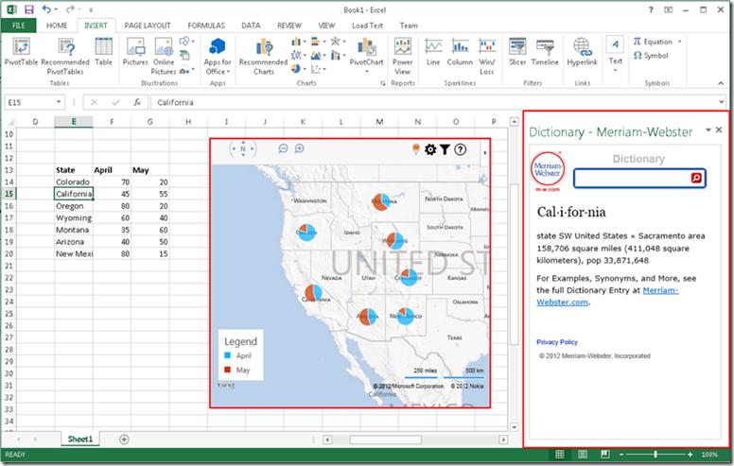Switch to the PAGE LAYOUT tab
The height and width of the screenshot is (466, 734).
pos(148,26)
